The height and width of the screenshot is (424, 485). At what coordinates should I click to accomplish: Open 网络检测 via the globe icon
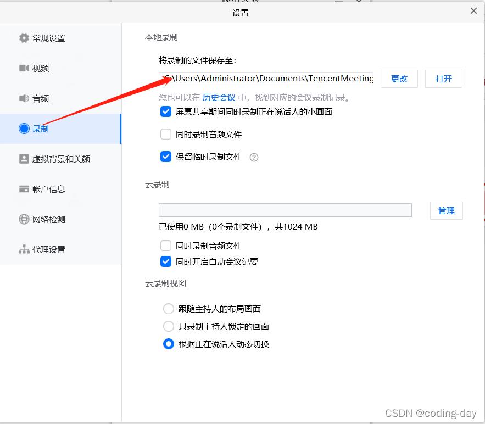[x=24, y=219]
